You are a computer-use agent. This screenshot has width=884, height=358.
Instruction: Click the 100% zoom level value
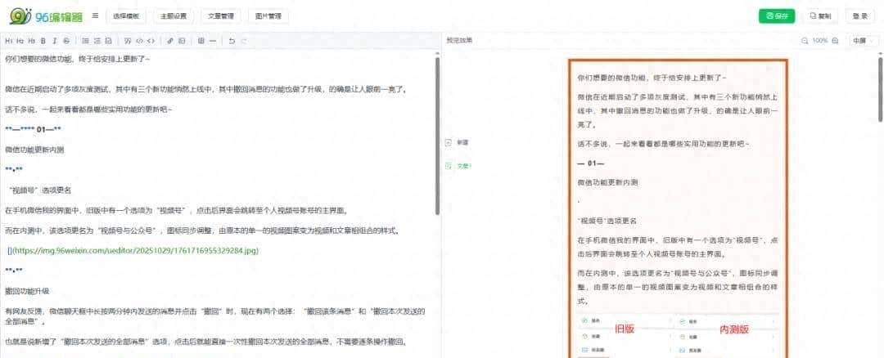click(819, 41)
